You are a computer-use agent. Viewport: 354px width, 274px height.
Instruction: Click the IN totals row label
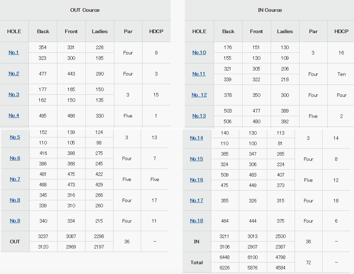coord(197,241)
